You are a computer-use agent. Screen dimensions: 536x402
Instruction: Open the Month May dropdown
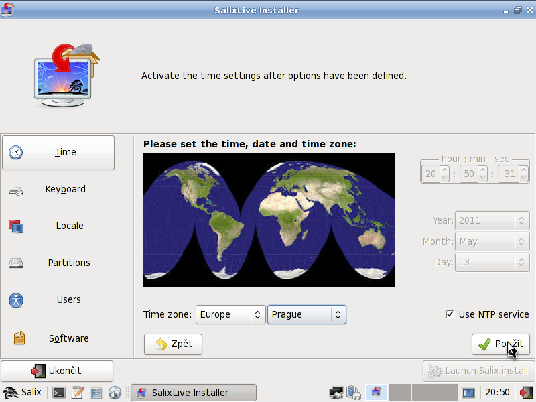[492, 242]
